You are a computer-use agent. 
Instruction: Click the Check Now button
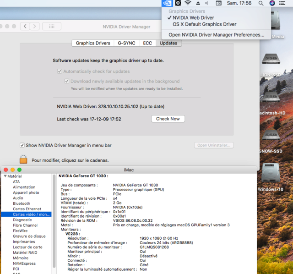pyautogui.click(x=168, y=119)
